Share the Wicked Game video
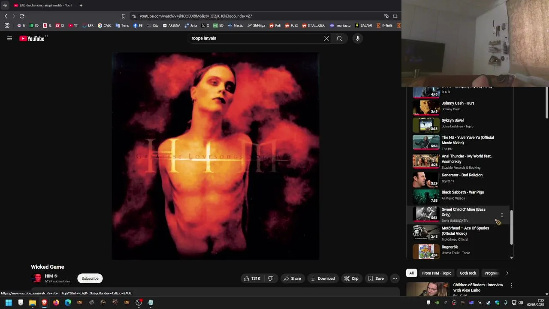The height and width of the screenshot is (309, 549). (x=292, y=279)
